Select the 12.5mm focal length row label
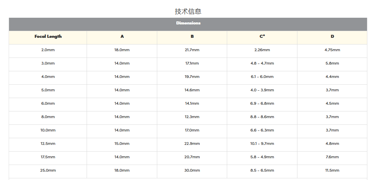The width and height of the screenshot is (370, 180). click(48, 144)
